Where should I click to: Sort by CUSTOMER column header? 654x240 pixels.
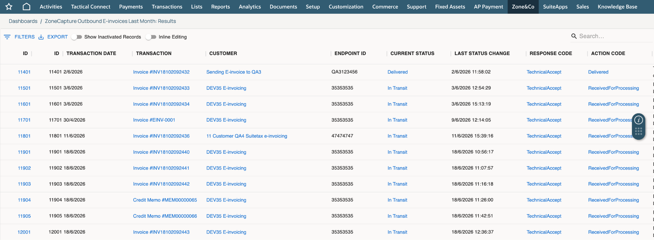coord(223,53)
